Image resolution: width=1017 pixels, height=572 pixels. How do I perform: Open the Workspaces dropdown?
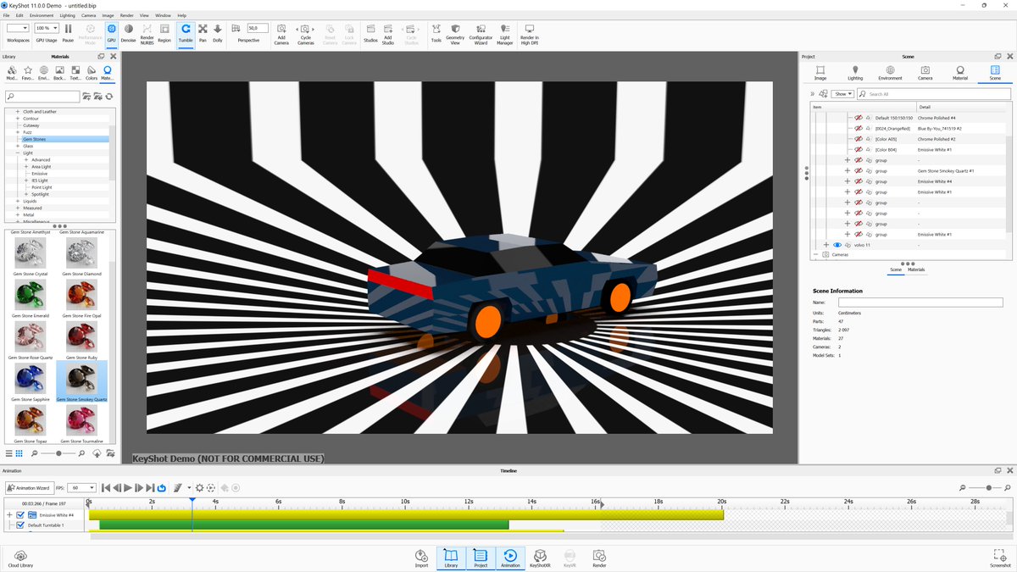tap(18, 28)
